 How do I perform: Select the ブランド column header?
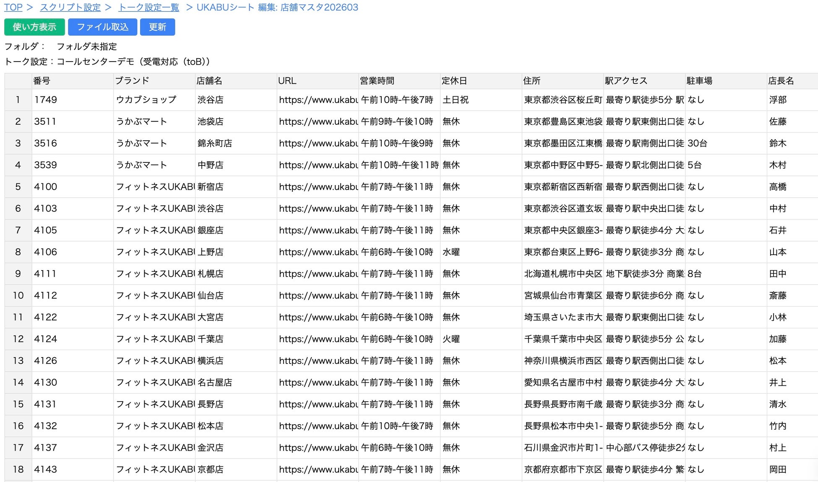(154, 81)
